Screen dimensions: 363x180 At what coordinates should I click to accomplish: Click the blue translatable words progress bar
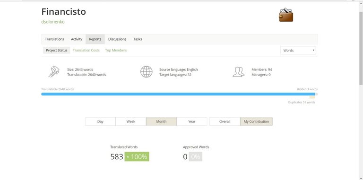pyautogui.click(x=178, y=94)
